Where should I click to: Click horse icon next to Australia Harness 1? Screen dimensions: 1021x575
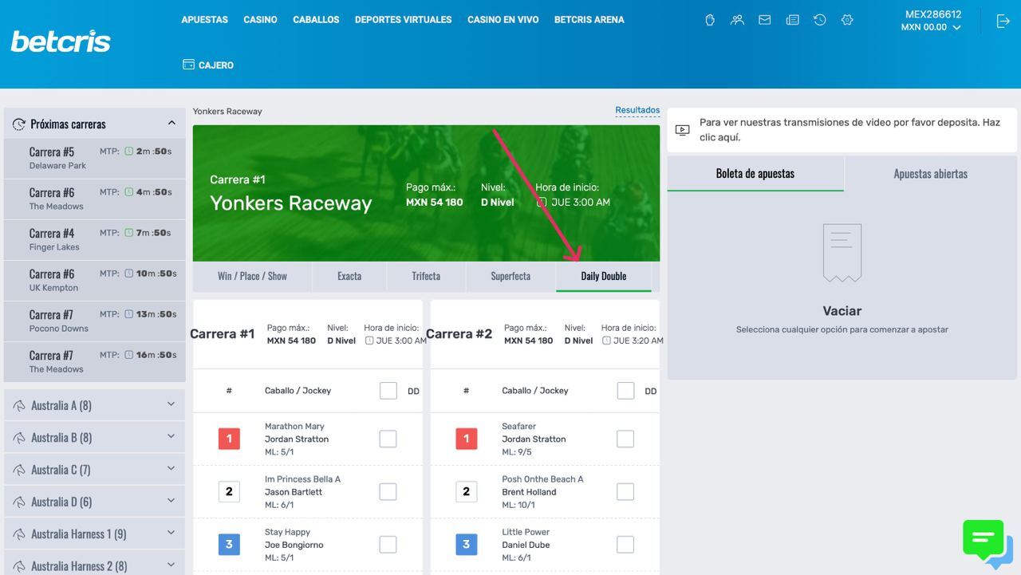pos(19,534)
